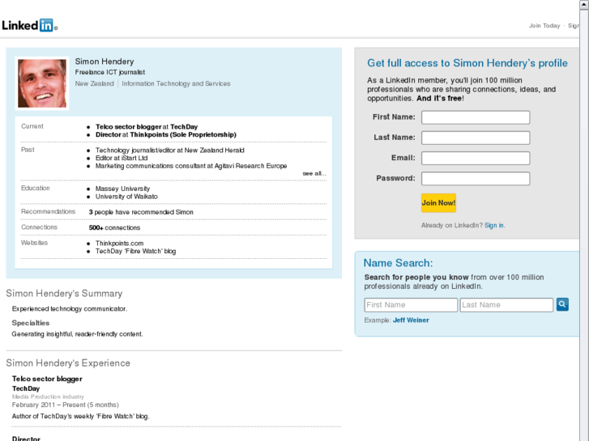The width and height of the screenshot is (589, 441).
Task: Click the 'see all...' past positions link
Action: pyautogui.click(x=314, y=173)
